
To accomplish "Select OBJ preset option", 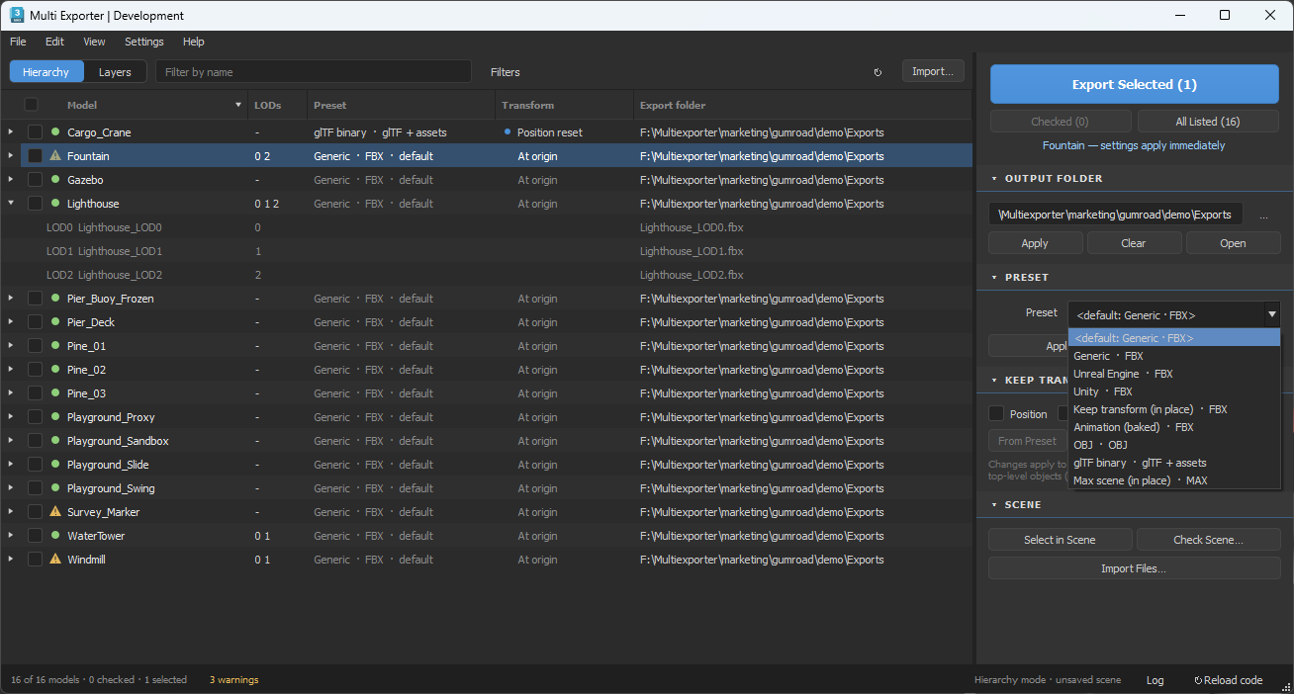I will [x=1173, y=445].
